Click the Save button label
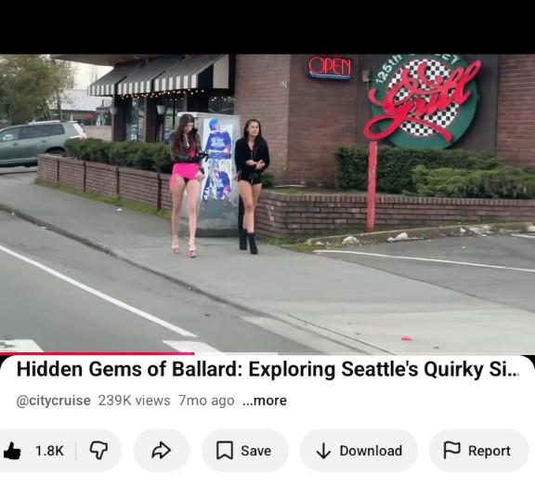The height and width of the screenshot is (488, 535). 256,451
